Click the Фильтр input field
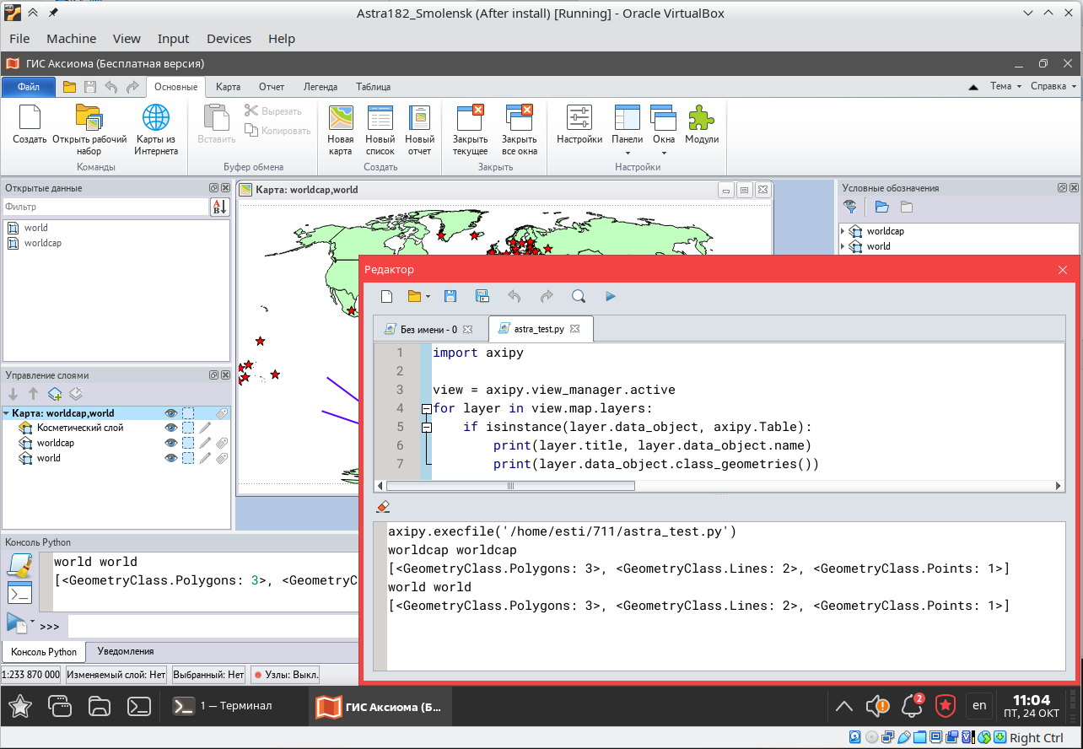This screenshot has width=1083, height=749. (x=105, y=207)
